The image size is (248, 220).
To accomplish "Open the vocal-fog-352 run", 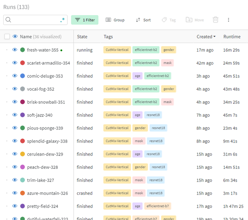I will click(x=41, y=89).
